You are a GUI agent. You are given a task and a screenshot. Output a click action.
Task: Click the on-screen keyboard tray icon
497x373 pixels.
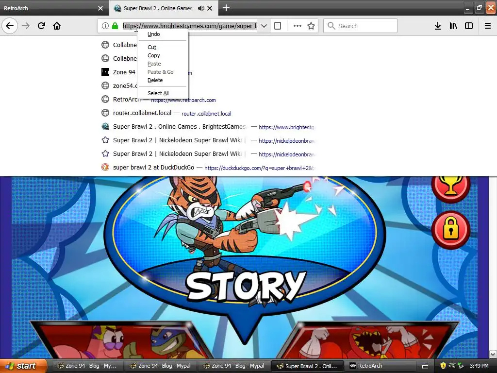click(x=425, y=366)
